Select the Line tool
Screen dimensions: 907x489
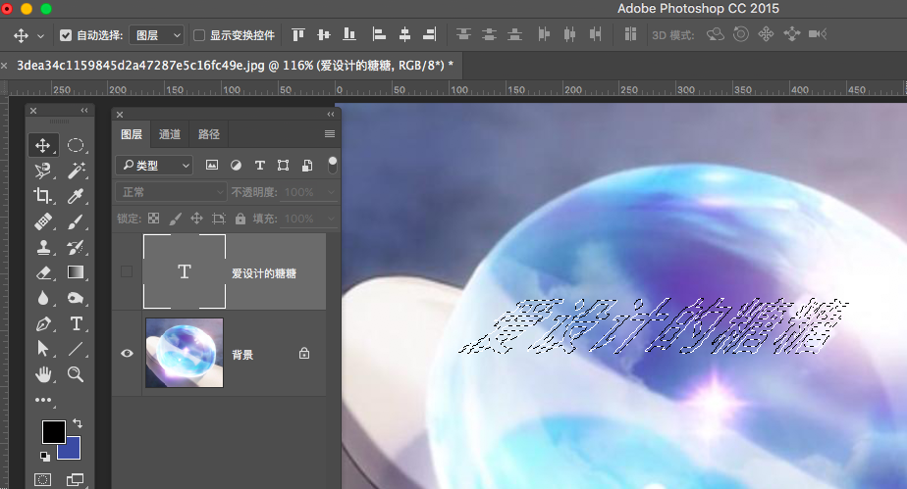click(76, 349)
